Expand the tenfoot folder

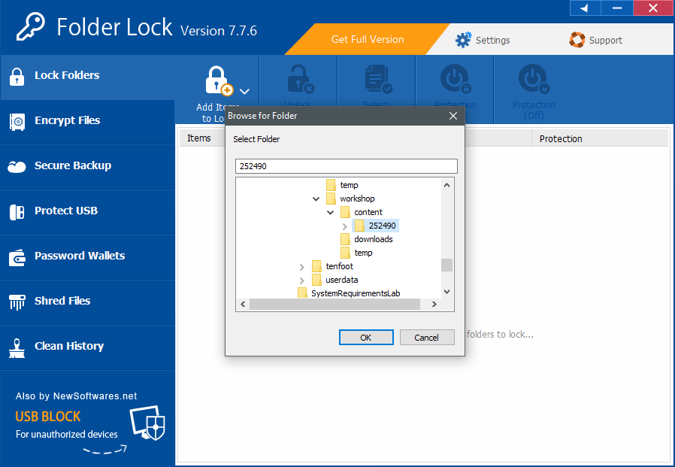coord(301,267)
